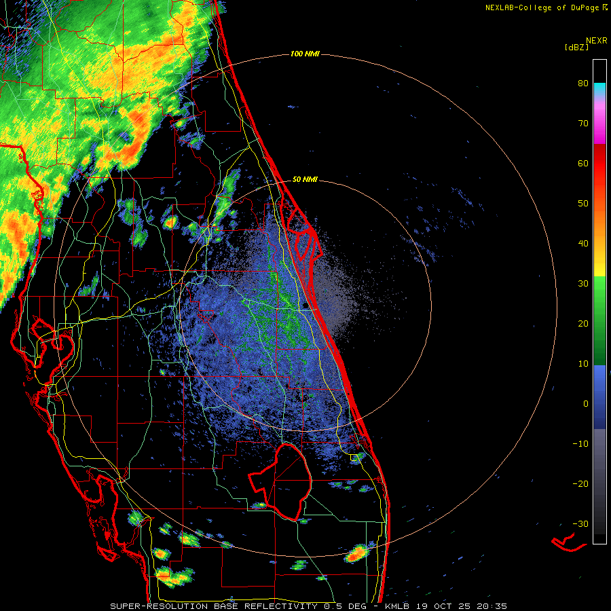This screenshot has width=611, height=611.
Task: Click the orange section of the color bar
Action: click(599, 223)
